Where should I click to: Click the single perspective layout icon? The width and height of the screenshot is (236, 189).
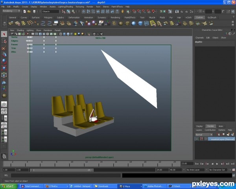point(4,104)
